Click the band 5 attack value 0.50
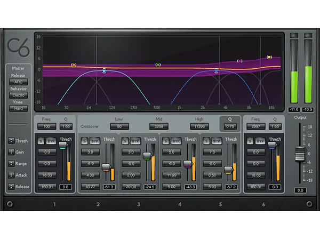This screenshot has width=320, height=240. 212,175
